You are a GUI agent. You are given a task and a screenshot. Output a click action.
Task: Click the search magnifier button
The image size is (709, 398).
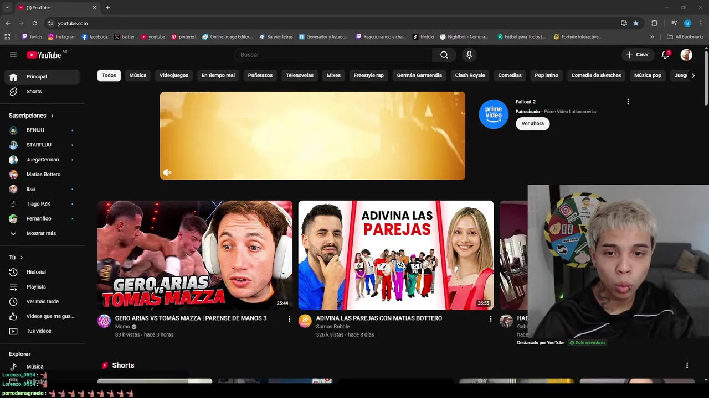[x=444, y=55]
